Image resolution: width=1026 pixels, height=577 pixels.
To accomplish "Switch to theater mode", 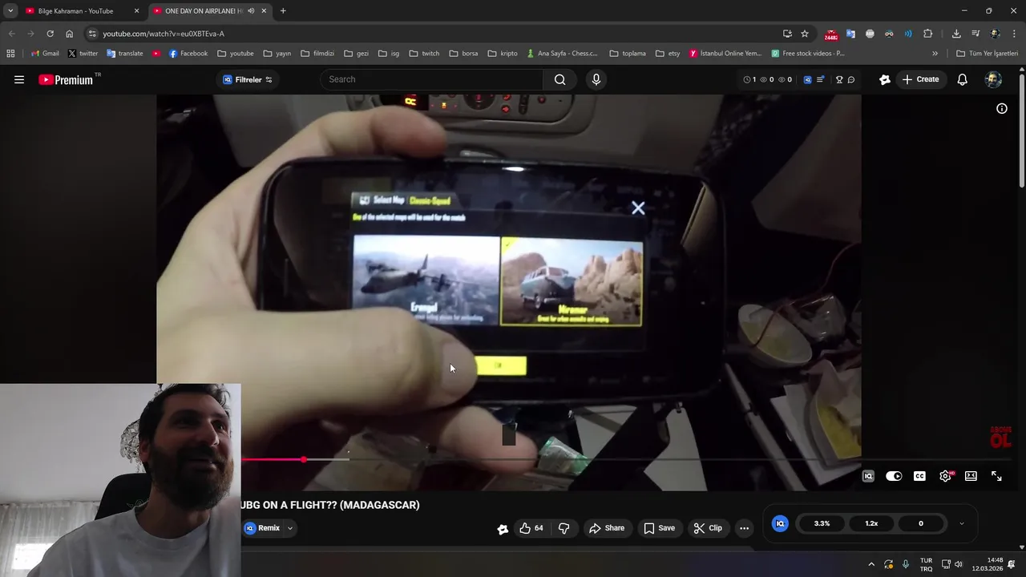I will (971, 476).
